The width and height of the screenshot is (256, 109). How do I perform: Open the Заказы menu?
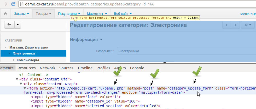click(22, 13)
